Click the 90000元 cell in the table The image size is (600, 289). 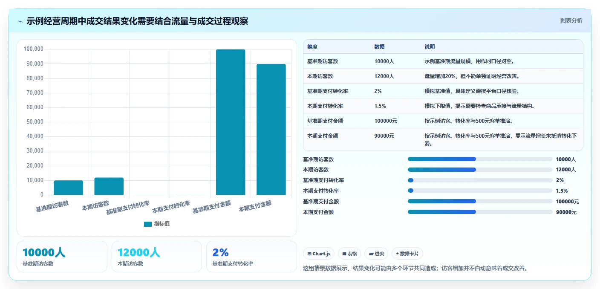pos(384,136)
